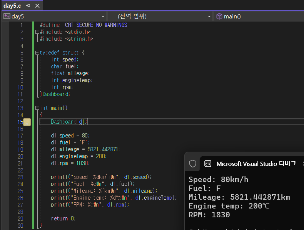Click the lightbulb quick actions icon on line 15

pyautogui.click(x=27, y=122)
